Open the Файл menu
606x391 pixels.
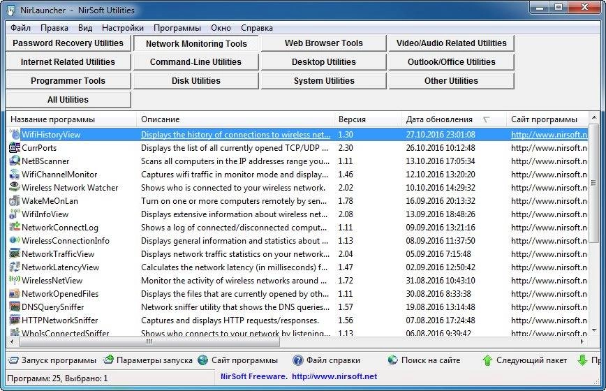[20, 28]
